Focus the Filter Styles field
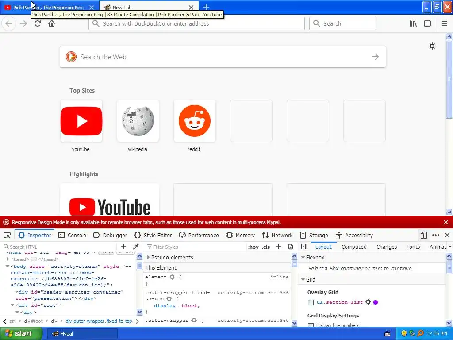Image resolution: width=453 pixels, height=340 pixels. (196, 247)
